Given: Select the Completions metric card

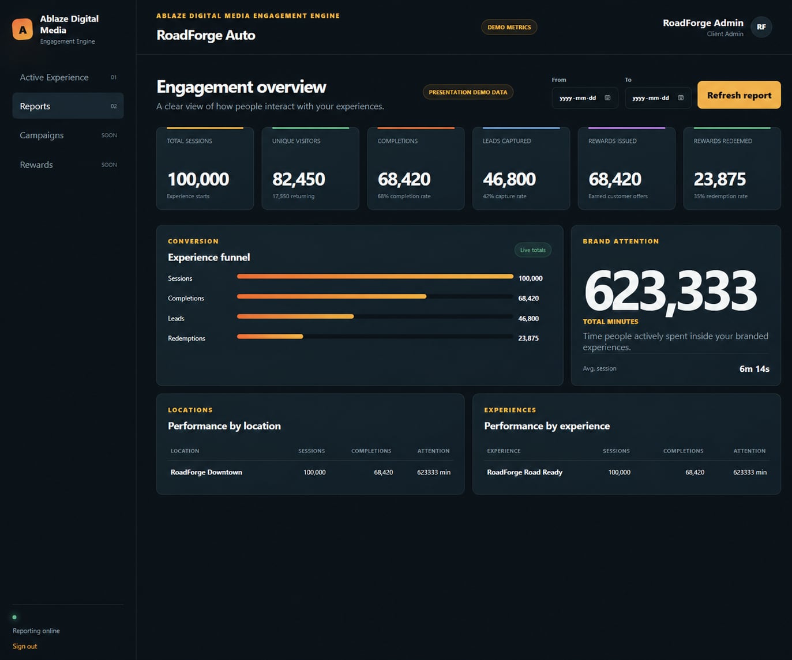Looking at the screenshot, I should coord(416,168).
